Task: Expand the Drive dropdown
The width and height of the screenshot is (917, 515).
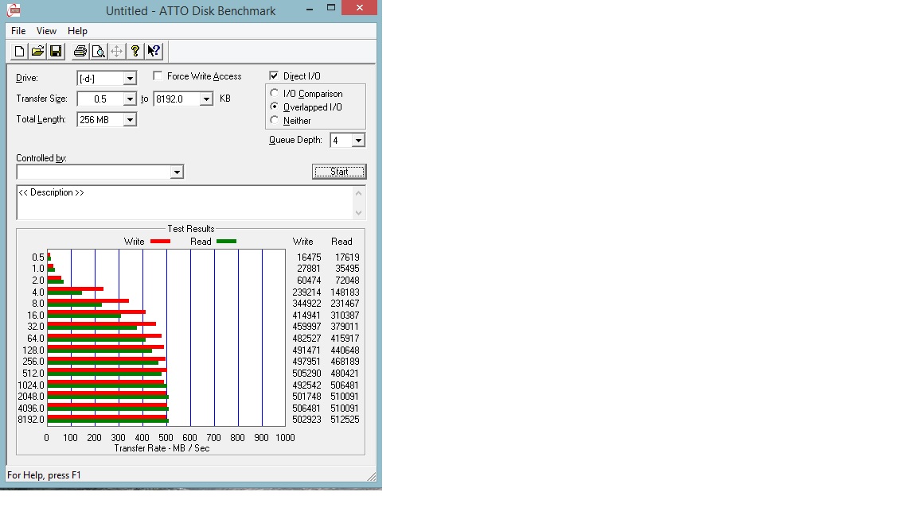Action: coord(130,78)
